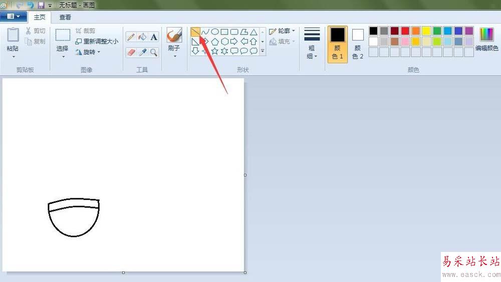Choose the Rounded rectangular callout shape

[x=234, y=51]
